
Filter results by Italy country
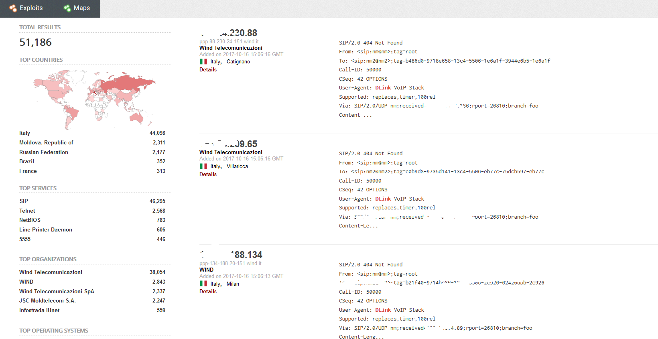point(24,133)
